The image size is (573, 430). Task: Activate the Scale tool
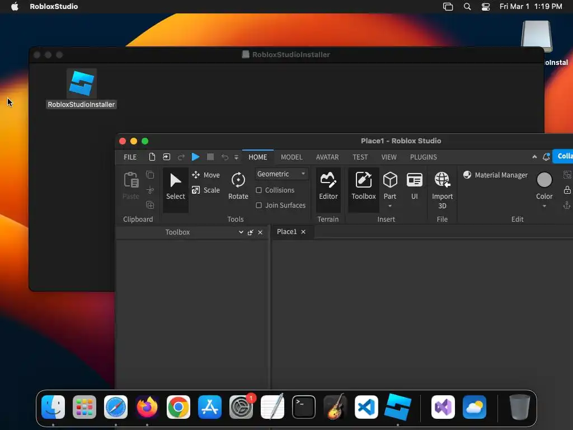(x=206, y=190)
